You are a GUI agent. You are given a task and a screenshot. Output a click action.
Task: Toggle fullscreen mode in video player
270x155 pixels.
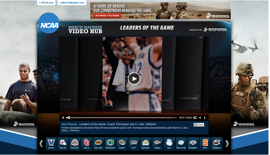pyautogui.click(x=195, y=118)
